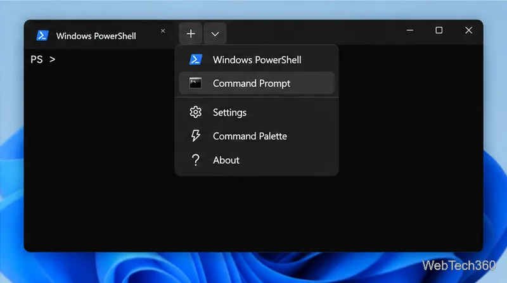Screen dimensions: 507x283
Task: Click the Settings gear icon
Action: pyautogui.click(x=195, y=112)
